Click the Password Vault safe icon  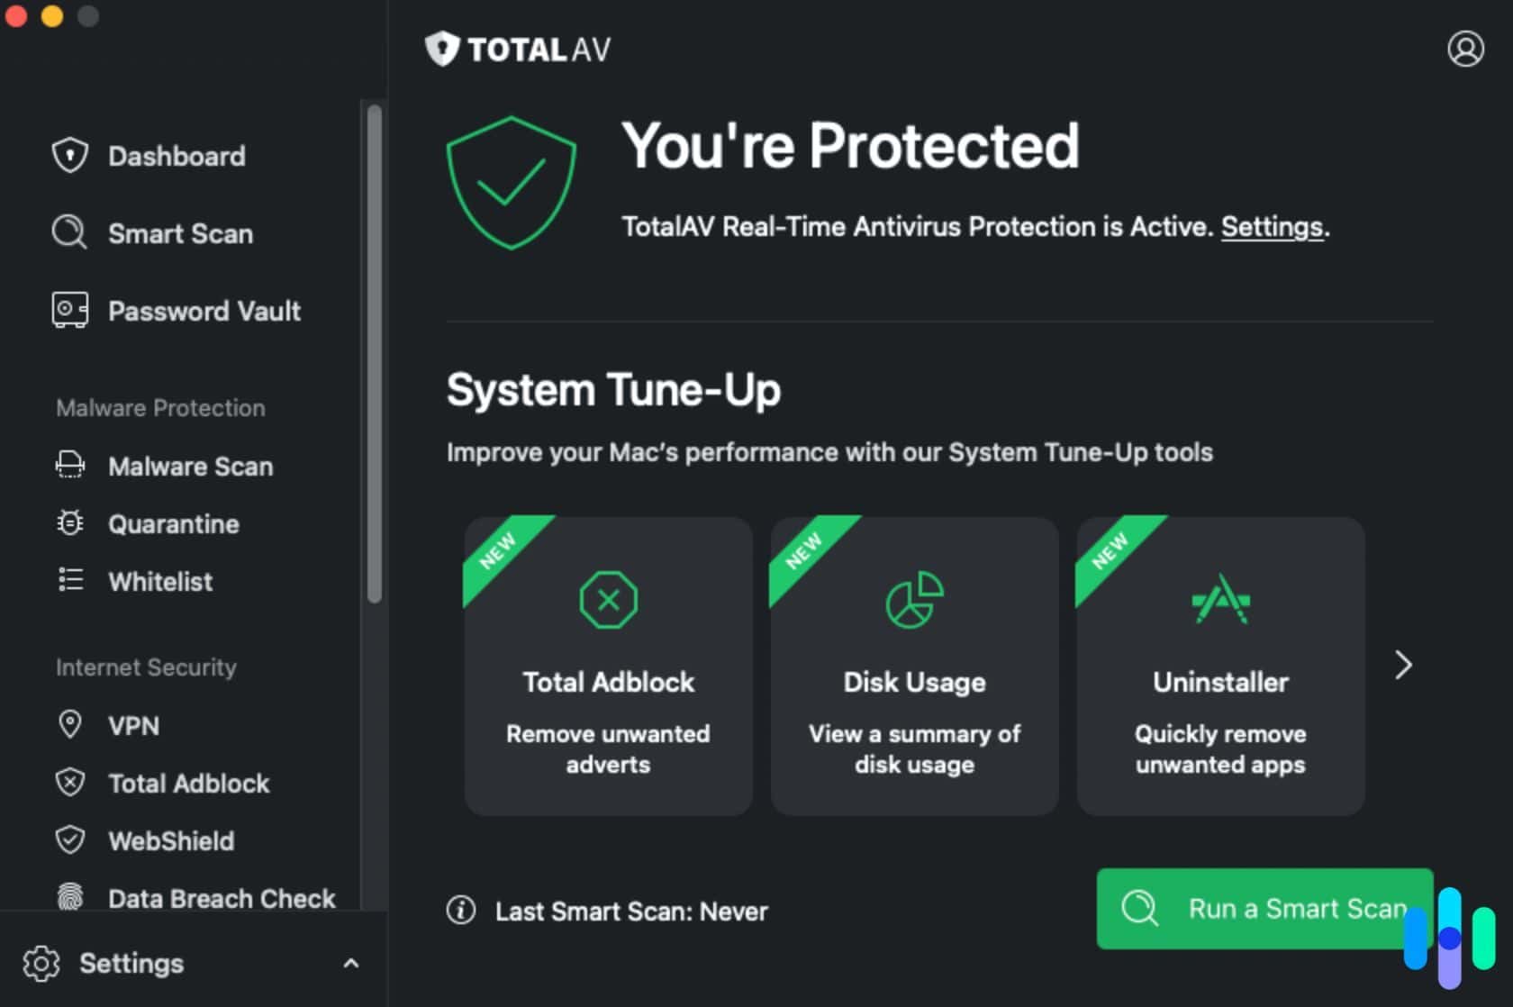69,310
